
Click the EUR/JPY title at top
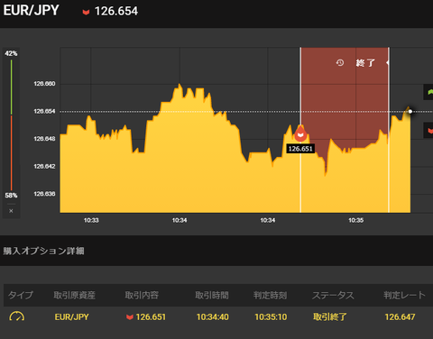pyautogui.click(x=31, y=11)
